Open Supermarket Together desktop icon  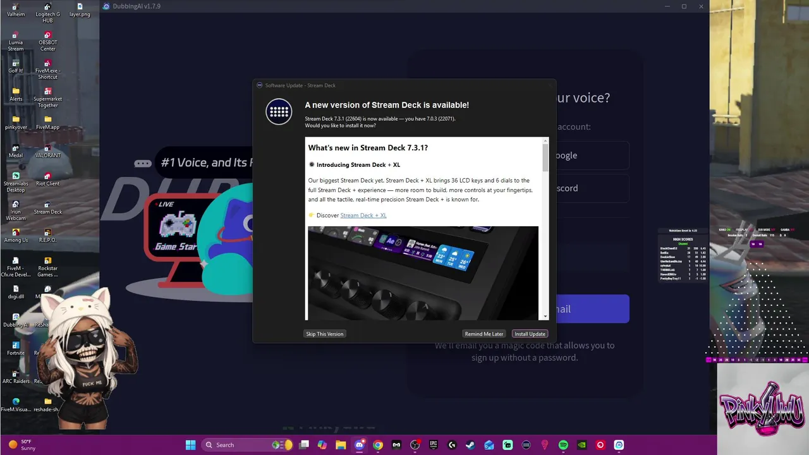(x=48, y=98)
